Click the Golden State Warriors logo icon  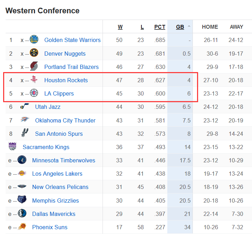(34, 39)
